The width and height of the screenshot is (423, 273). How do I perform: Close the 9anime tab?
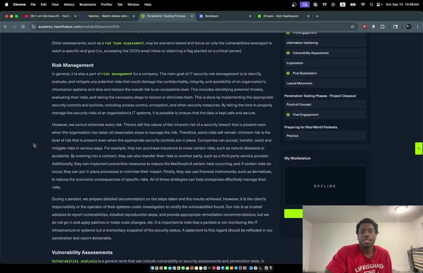click(134, 16)
